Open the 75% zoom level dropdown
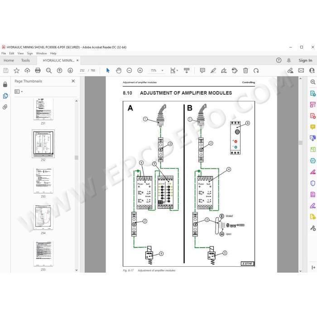 coord(157,70)
